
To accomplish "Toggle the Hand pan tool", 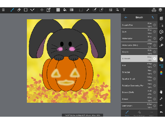I will tap(161, 92).
